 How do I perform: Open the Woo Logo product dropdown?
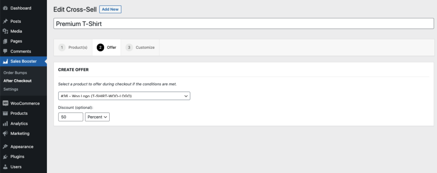click(x=124, y=96)
